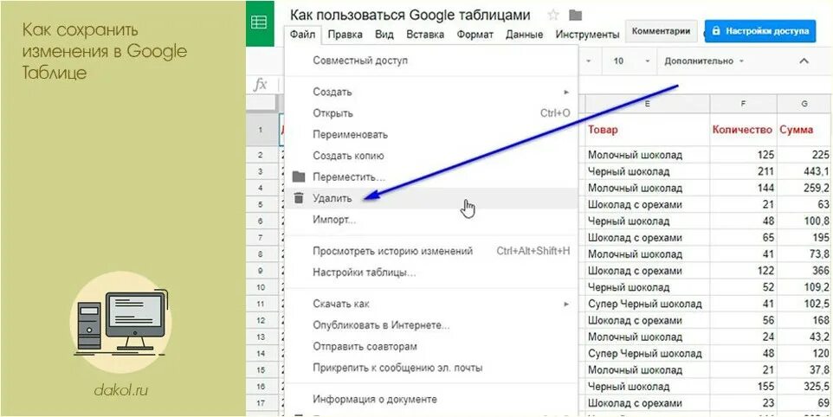
Task: Click the Комментарии button
Action: coord(661,31)
